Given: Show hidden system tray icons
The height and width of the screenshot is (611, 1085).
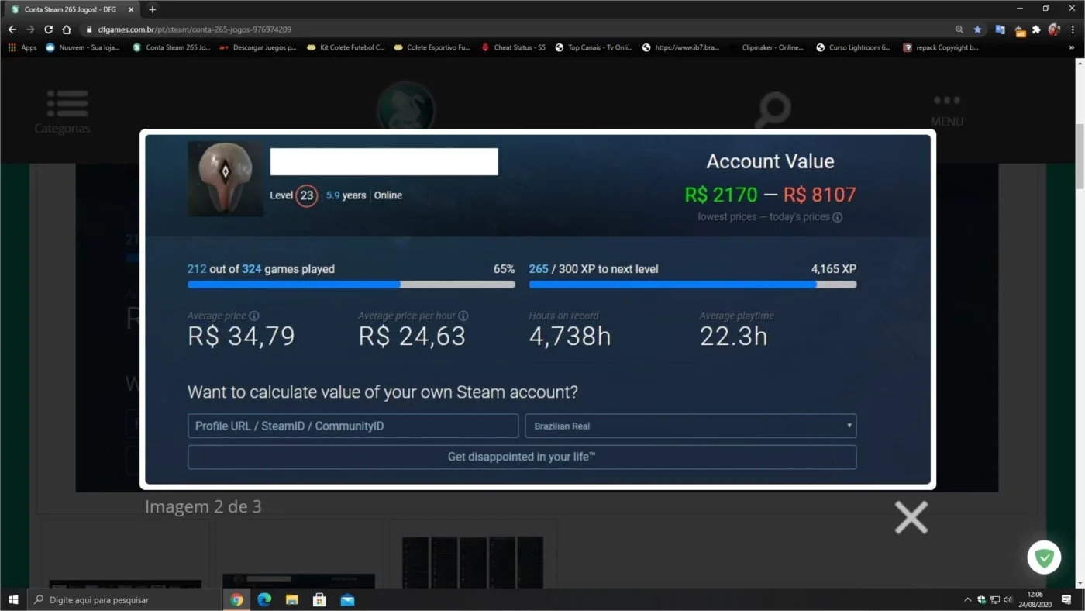Looking at the screenshot, I should [967, 599].
